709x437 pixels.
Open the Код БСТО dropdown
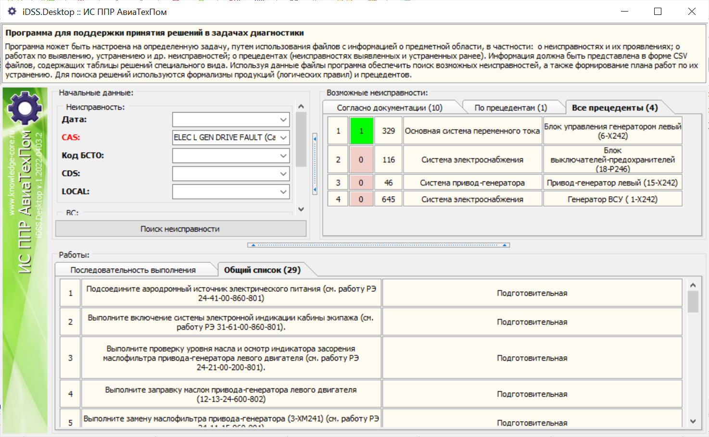point(283,156)
